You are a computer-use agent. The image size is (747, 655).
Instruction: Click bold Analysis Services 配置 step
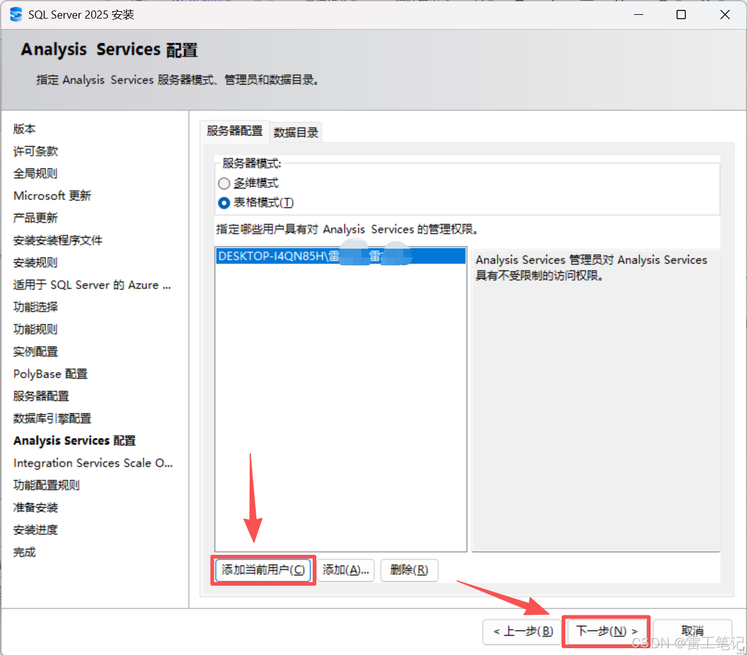pos(75,440)
